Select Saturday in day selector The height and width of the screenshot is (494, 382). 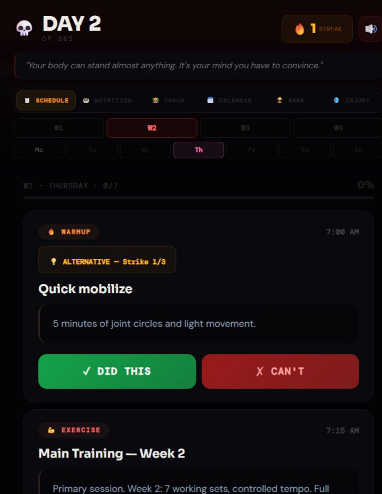tap(305, 150)
